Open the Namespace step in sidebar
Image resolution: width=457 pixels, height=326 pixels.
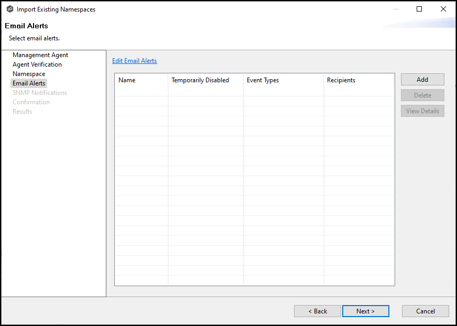[29, 74]
